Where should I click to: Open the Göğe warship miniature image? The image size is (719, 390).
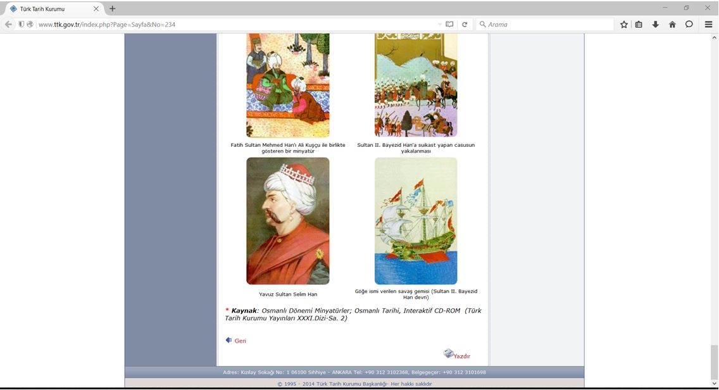[416, 221]
